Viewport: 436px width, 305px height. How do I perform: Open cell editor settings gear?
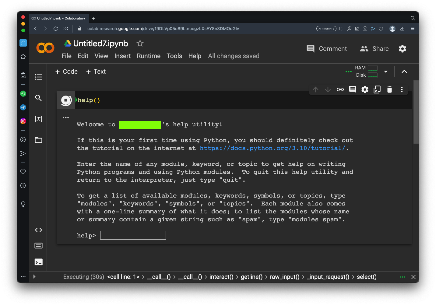click(x=365, y=89)
